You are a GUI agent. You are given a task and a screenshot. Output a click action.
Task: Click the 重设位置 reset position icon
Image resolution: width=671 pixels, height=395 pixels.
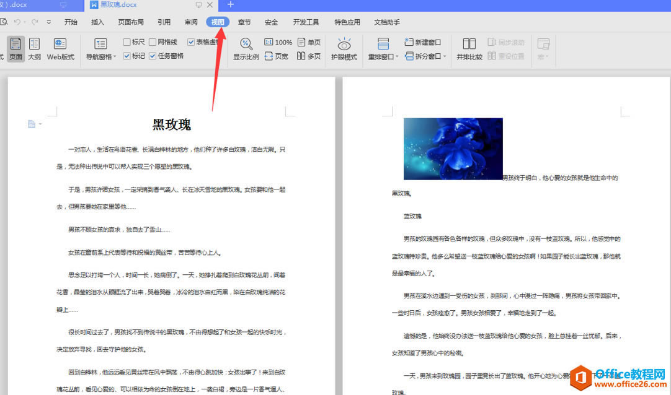click(x=492, y=56)
